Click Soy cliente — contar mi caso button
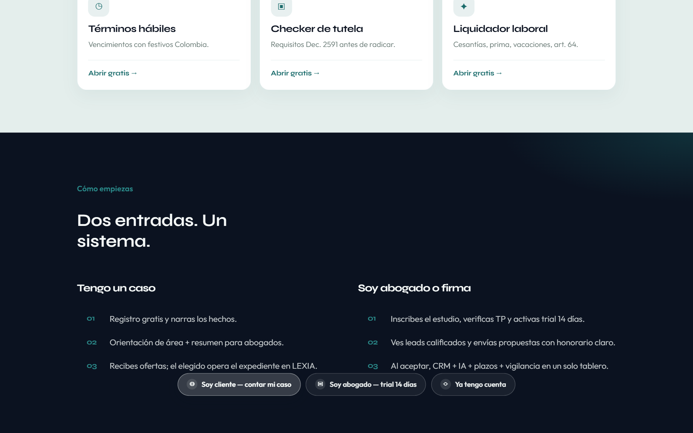This screenshot has height=433, width=693. click(x=239, y=385)
